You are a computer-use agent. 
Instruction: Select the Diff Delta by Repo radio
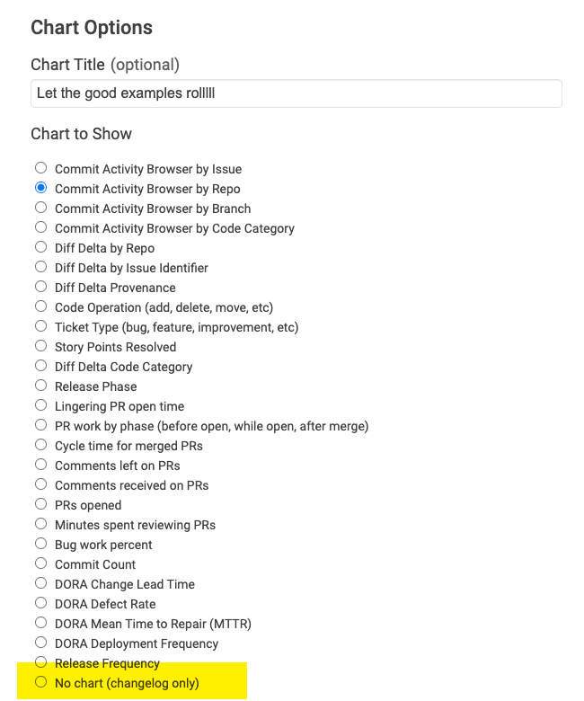click(40, 247)
